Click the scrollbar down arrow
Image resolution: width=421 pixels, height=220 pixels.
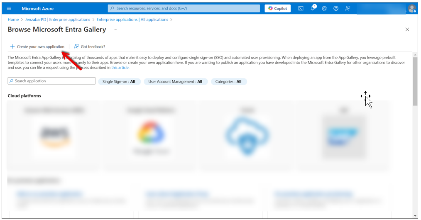click(x=415, y=216)
